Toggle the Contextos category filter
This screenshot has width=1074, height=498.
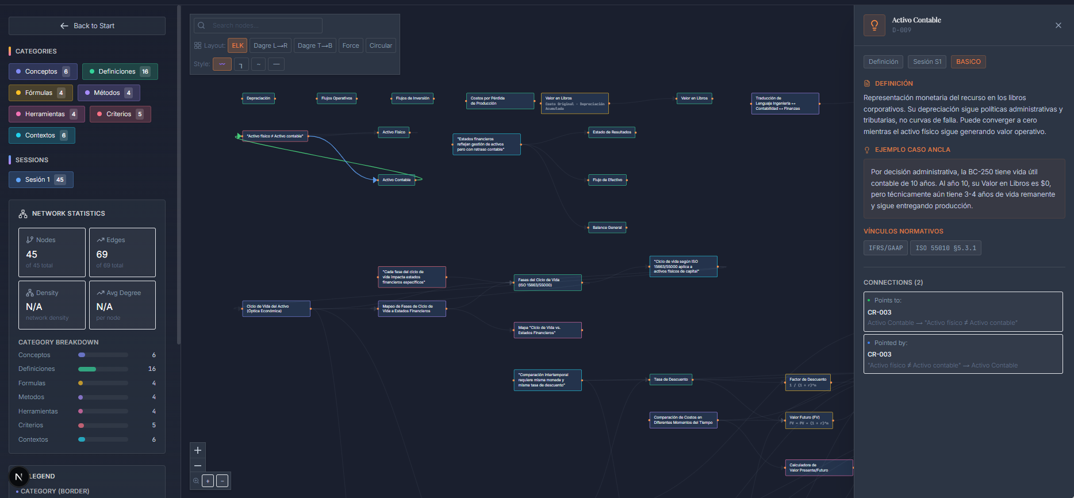[x=42, y=135]
